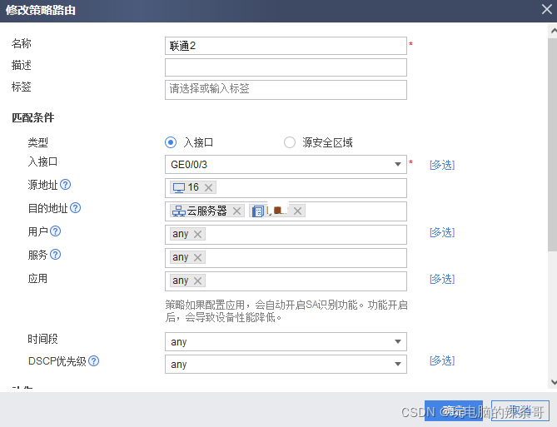Screen dimensions: 557x427
Task: Click the help icon next to DSCP优先级
Action: pos(94,361)
